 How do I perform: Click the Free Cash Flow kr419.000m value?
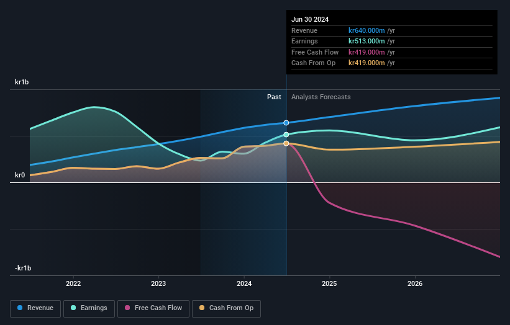click(x=367, y=52)
